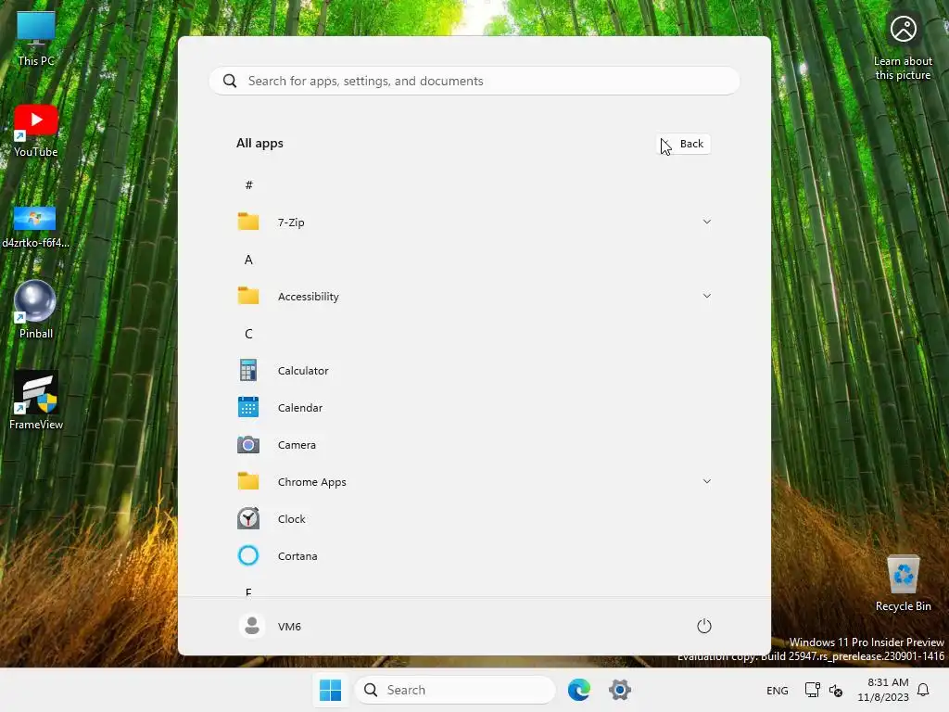Click the Calendar app name text

click(299, 408)
